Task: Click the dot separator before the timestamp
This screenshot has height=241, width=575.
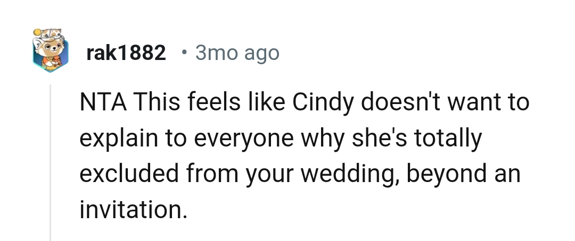Action: [184, 53]
